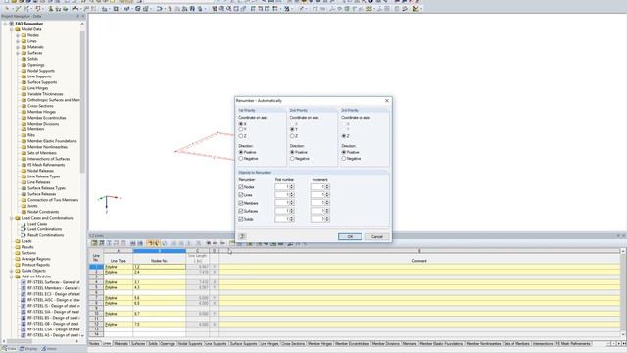The image size is (627, 353).
Task: Select Line Type column header
Action: coord(118,261)
